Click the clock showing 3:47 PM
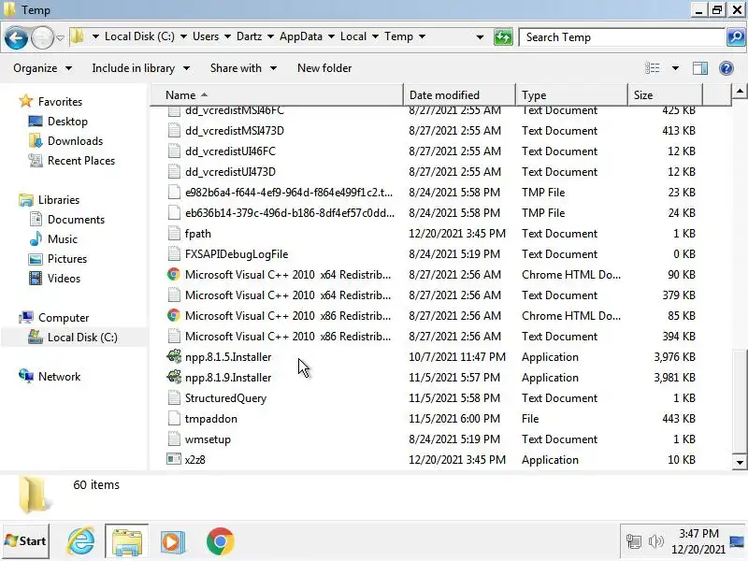The image size is (748, 561). pos(698,534)
